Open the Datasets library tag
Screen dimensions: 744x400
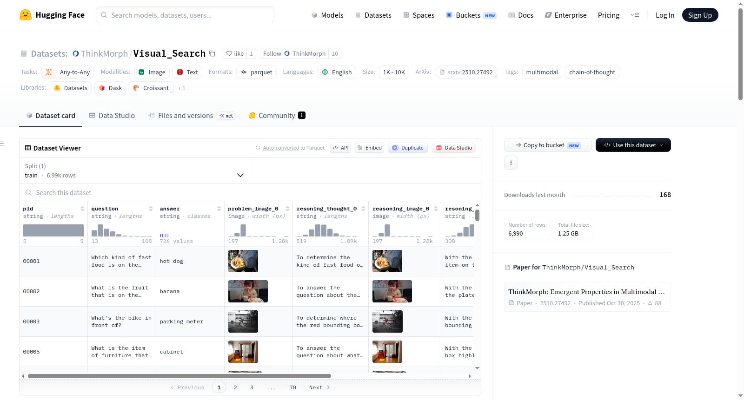[71, 88]
